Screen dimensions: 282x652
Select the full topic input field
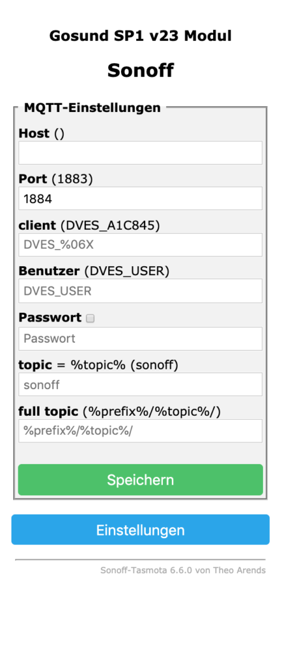click(x=141, y=431)
